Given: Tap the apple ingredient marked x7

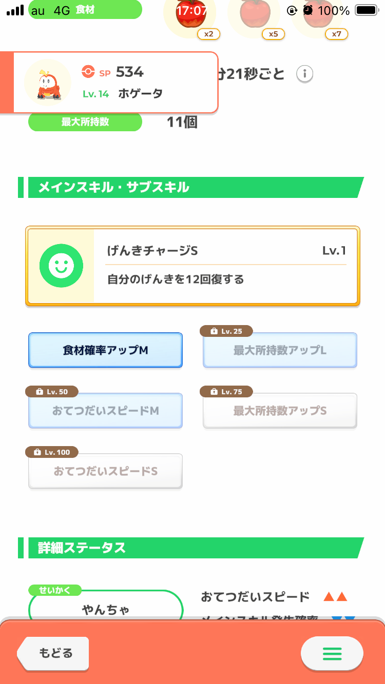Looking at the screenshot, I should tap(317, 16).
